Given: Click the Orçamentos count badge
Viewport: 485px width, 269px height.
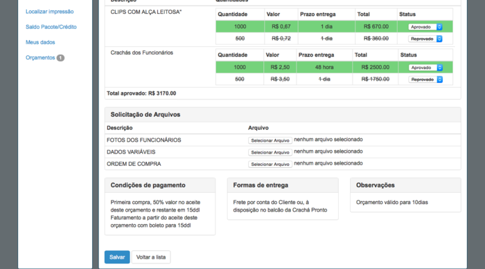Looking at the screenshot, I should 60,58.
